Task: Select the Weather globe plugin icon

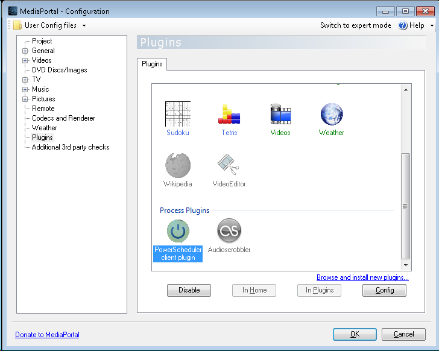Action: 332,114
